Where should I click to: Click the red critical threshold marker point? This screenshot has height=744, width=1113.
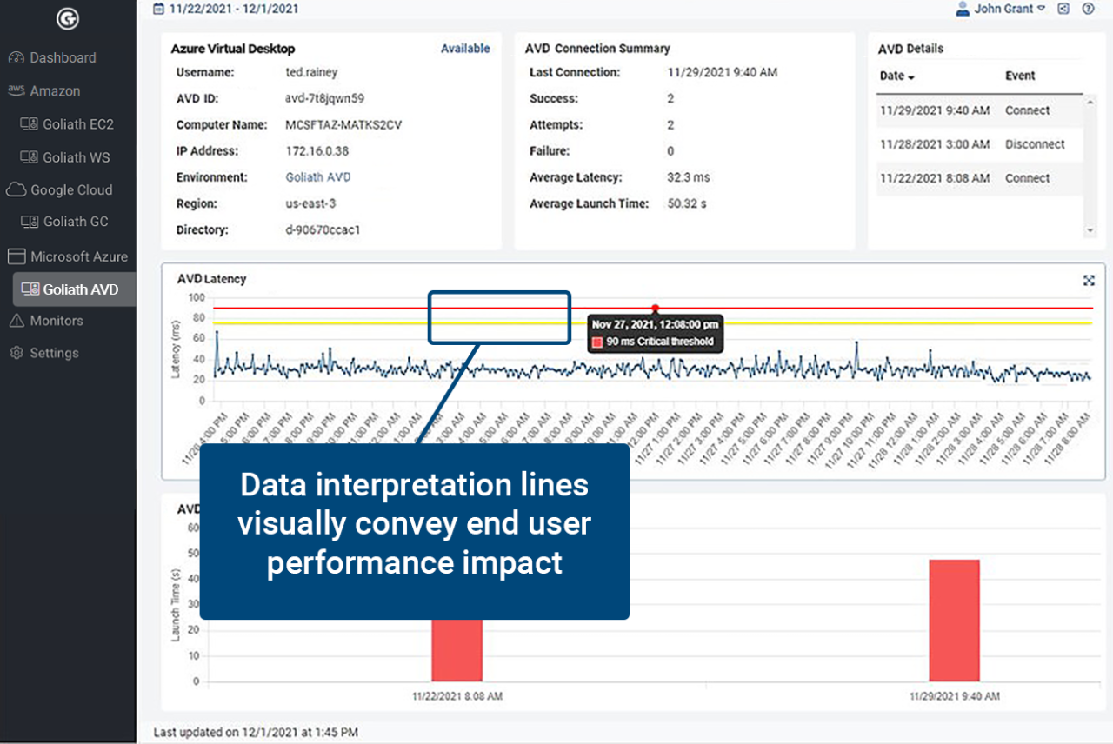pos(655,308)
